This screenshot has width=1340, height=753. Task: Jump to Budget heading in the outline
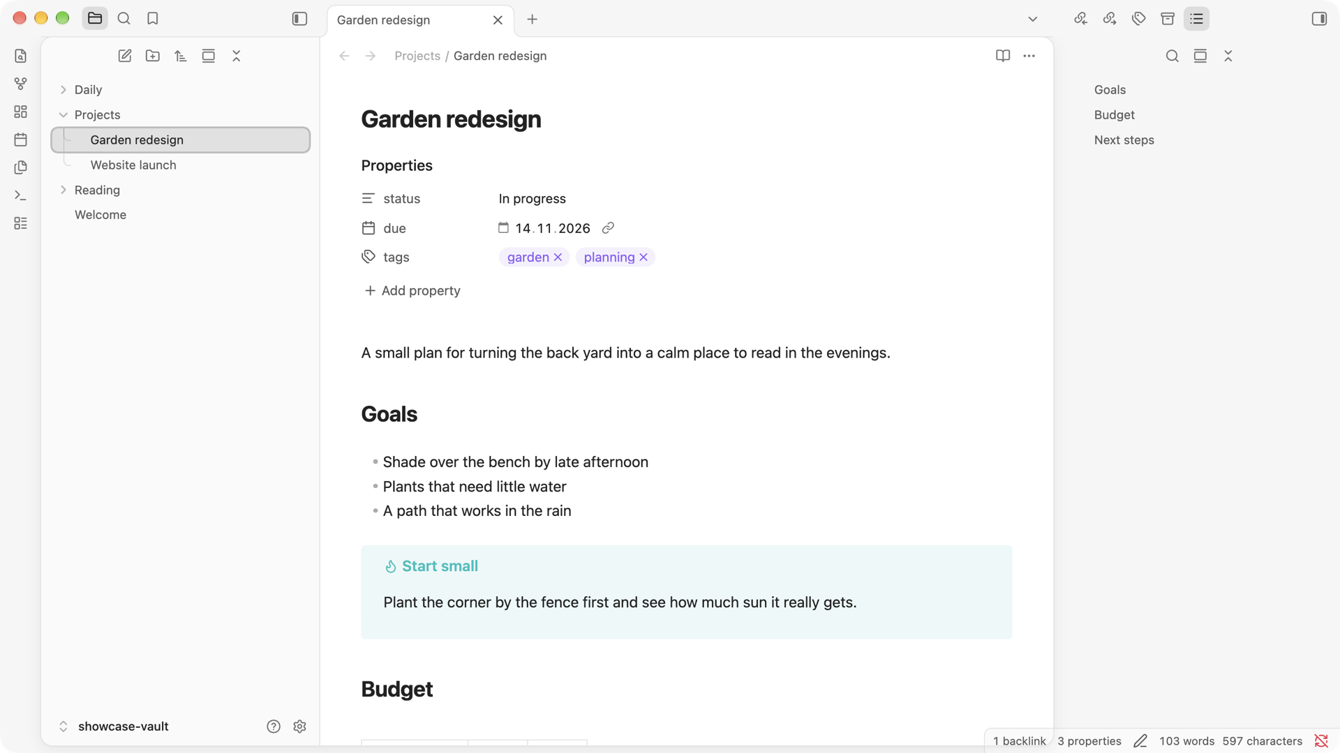[x=1114, y=115]
